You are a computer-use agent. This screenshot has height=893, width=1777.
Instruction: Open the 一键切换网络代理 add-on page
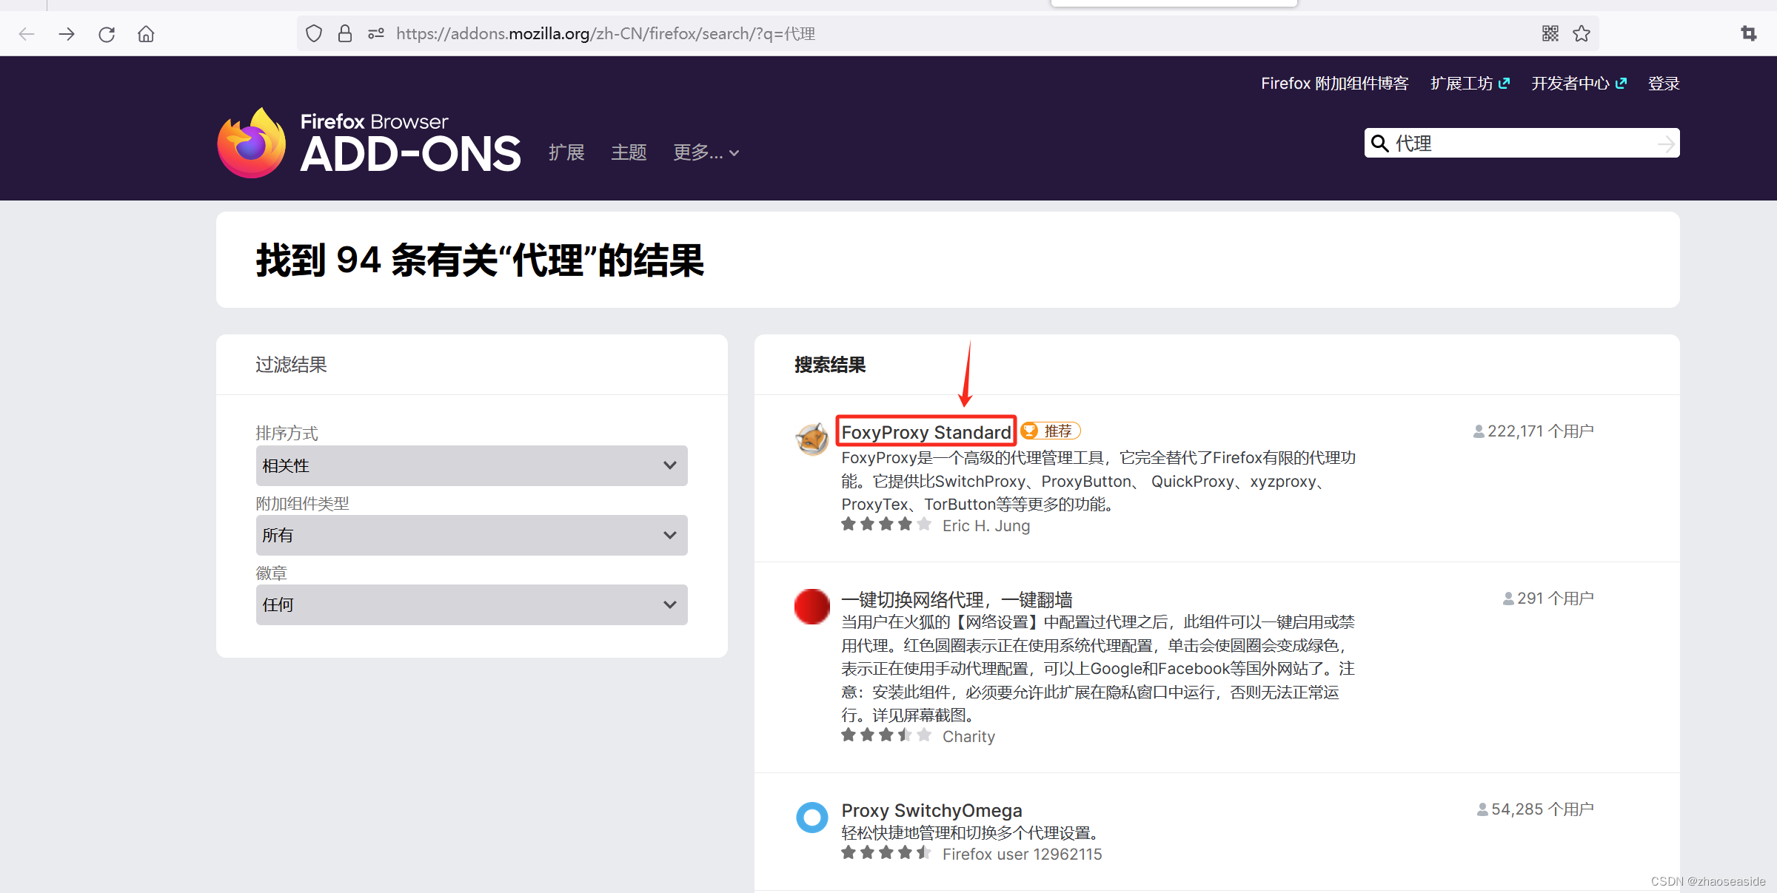tap(957, 599)
